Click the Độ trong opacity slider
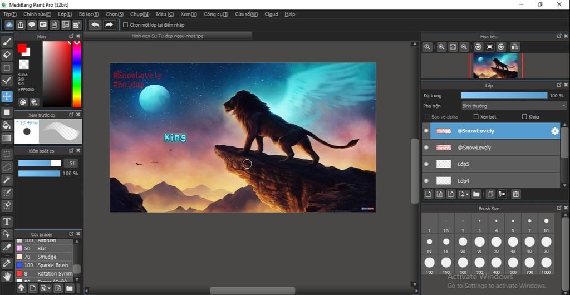 click(504, 95)
